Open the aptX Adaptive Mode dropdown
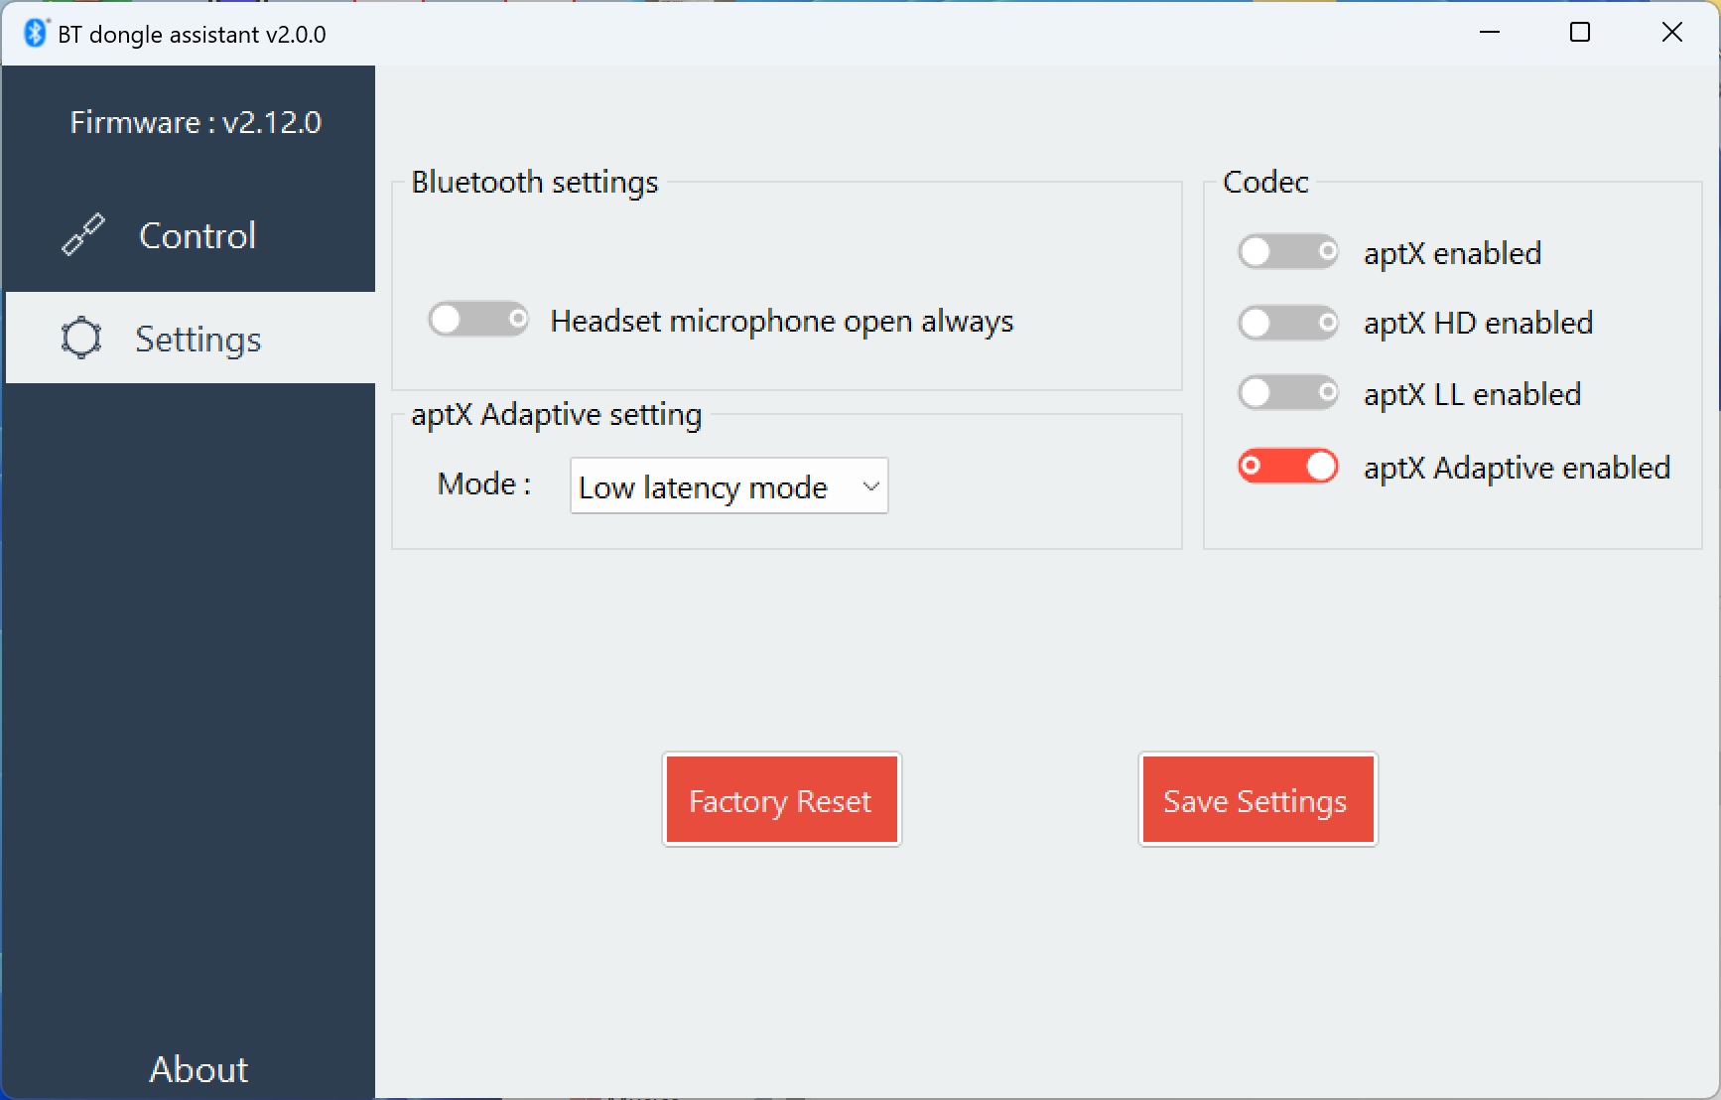The image size is (1721, 1100). 729,485
